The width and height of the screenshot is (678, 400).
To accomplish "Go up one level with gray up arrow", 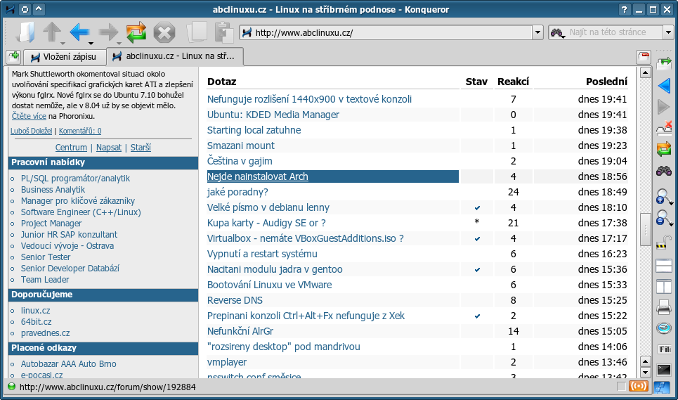I will click(52, 32).
